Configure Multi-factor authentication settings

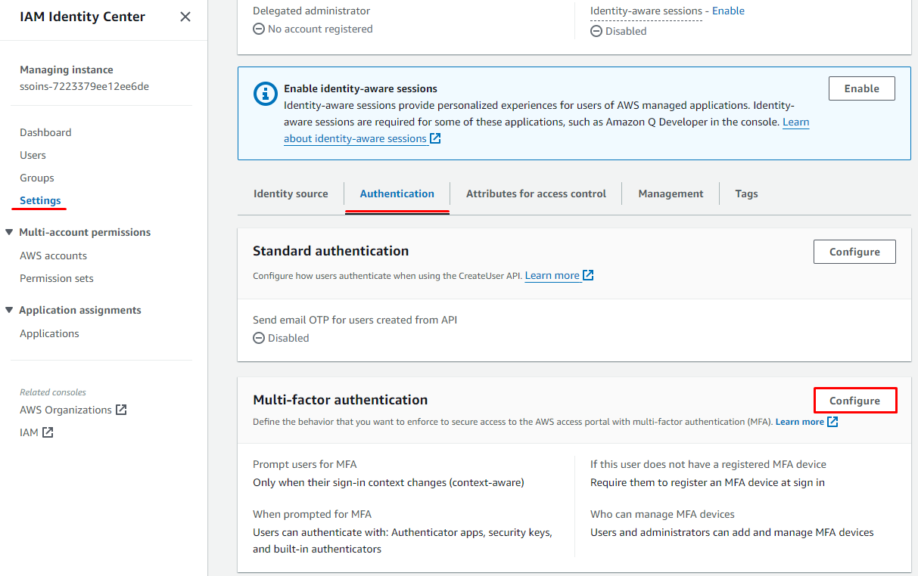[854, 401]
